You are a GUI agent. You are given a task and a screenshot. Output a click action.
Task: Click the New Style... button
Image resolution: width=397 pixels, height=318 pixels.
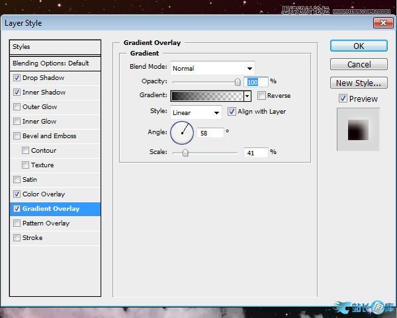point(359,83)
